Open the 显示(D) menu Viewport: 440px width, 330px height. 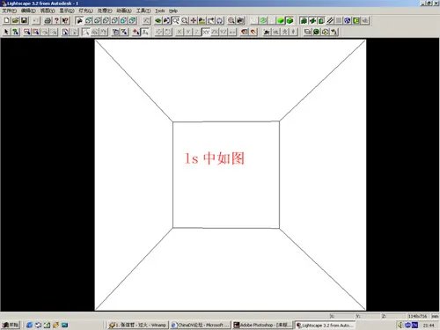coord(67,11)
